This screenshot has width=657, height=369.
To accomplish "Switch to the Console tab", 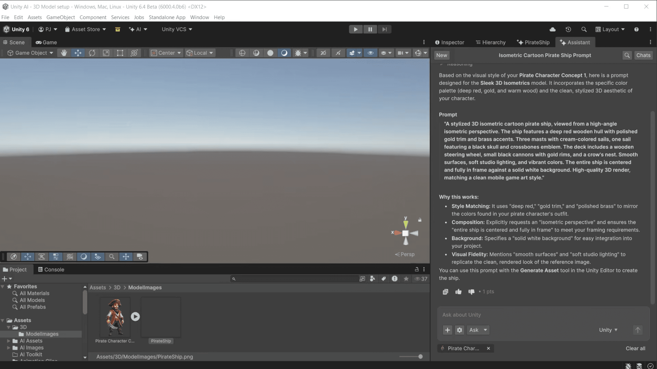I will click(x=51, y=270).
